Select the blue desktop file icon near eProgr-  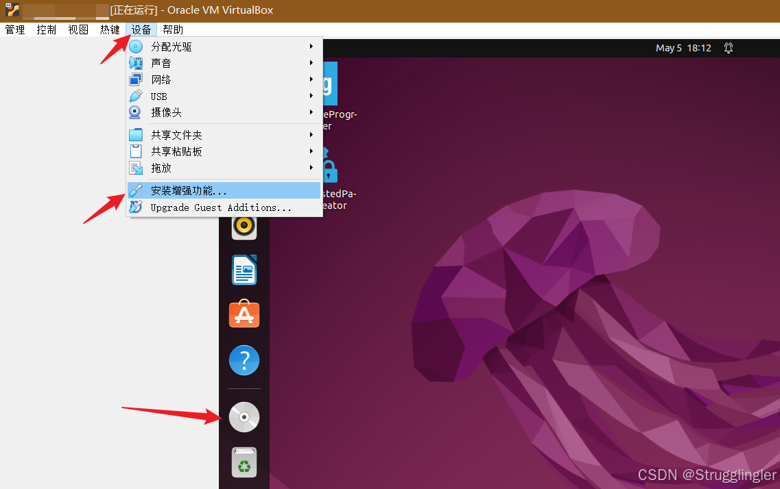pos(330,83)
